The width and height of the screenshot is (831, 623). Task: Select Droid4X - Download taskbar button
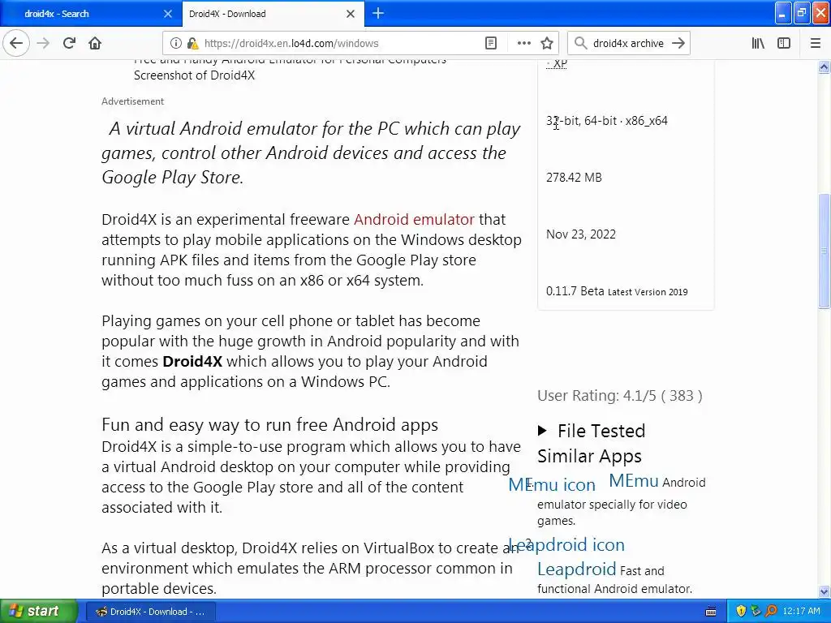pos(150,612)
